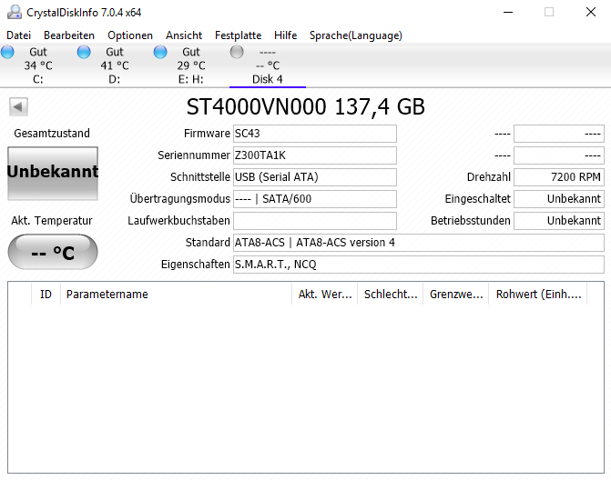Click the Drehzahl field 7200 RPM
Image resolution: width=611 pixels, height=480 pixels.
tap(559, 177)
